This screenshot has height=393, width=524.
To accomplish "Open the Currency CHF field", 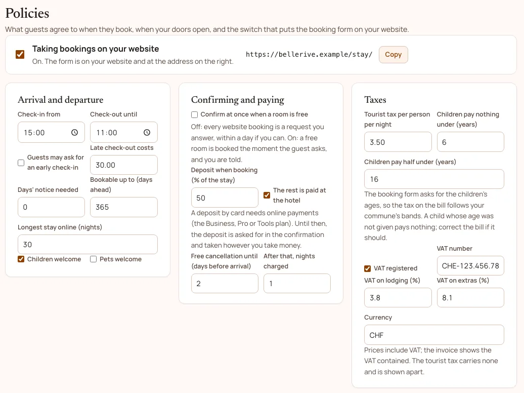I will coord(434,335).
